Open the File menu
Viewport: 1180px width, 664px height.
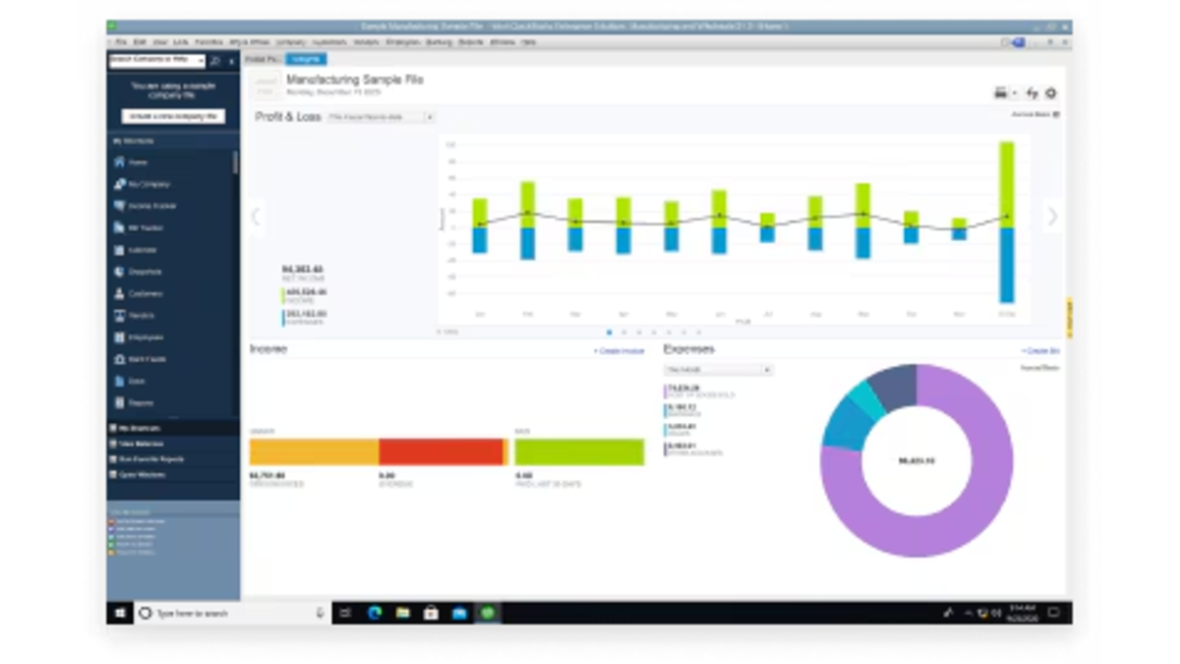[x=121, y=42]
